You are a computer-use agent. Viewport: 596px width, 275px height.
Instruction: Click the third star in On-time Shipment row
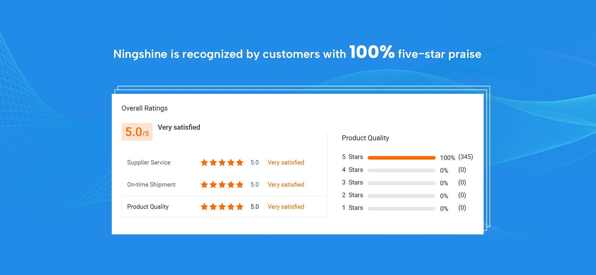click(x=222, y=185)
